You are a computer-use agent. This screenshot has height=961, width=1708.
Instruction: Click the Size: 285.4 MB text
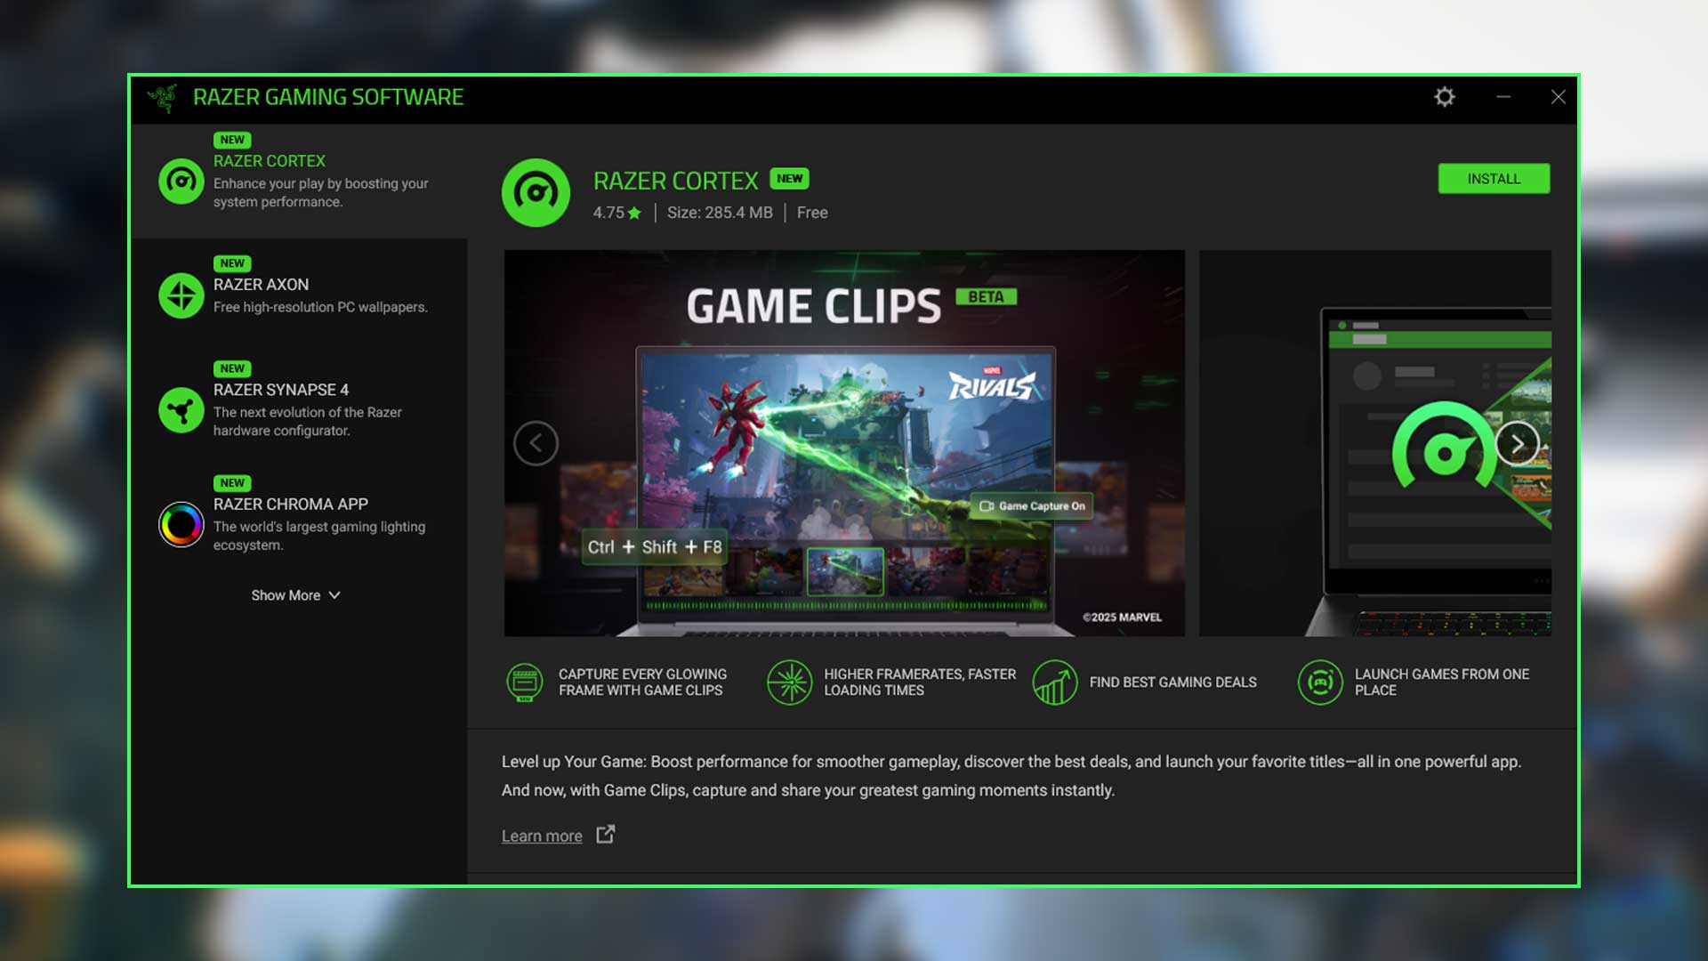(720, 213)
